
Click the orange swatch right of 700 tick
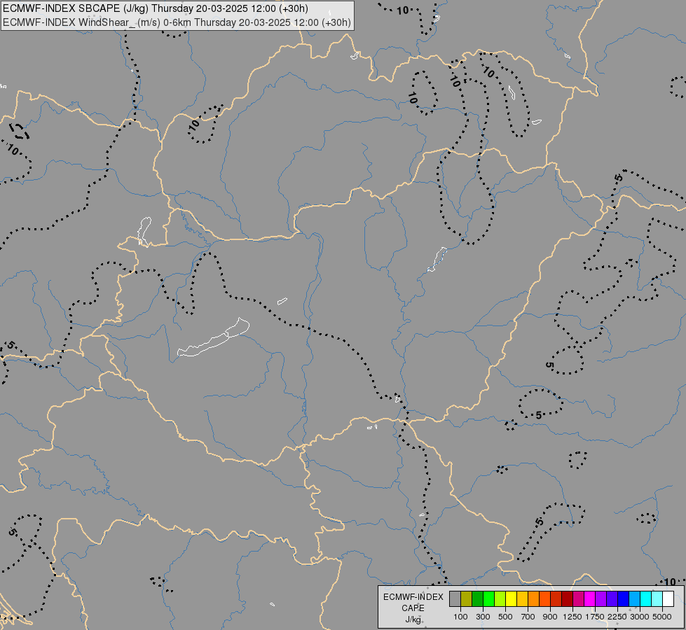533,598
